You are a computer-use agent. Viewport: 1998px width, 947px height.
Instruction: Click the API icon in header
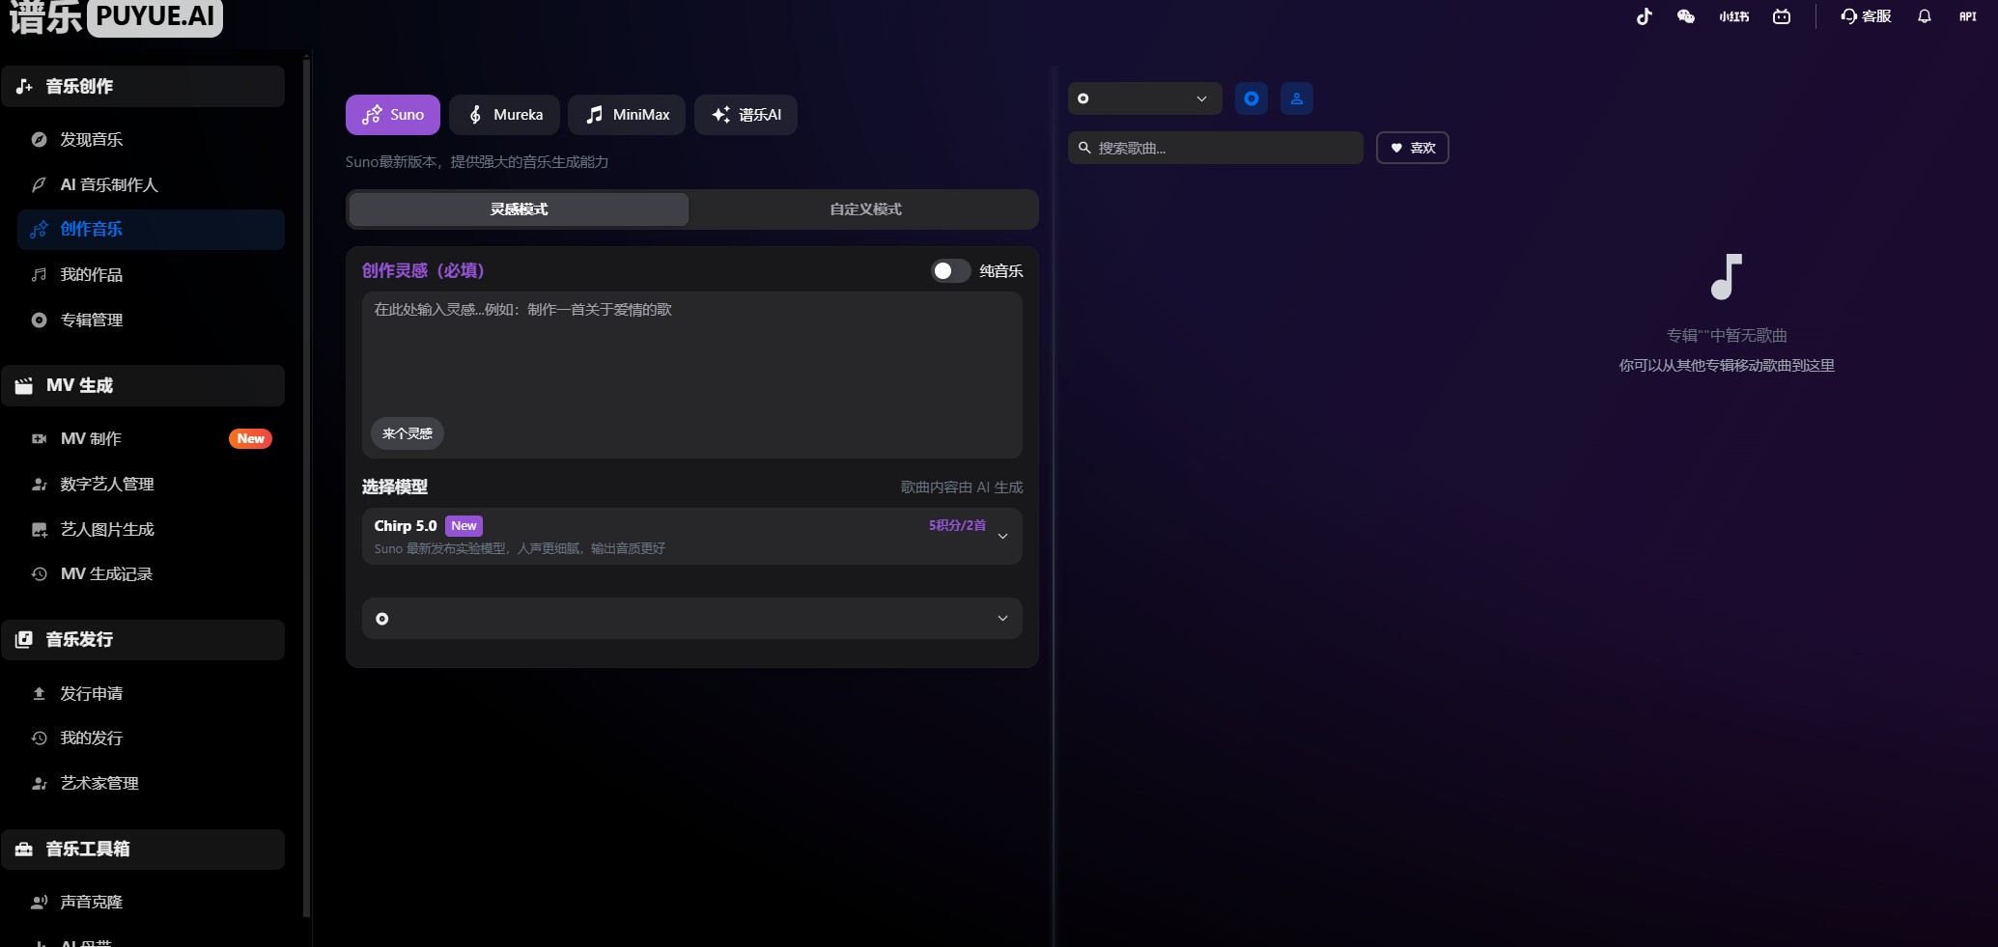1967,16
